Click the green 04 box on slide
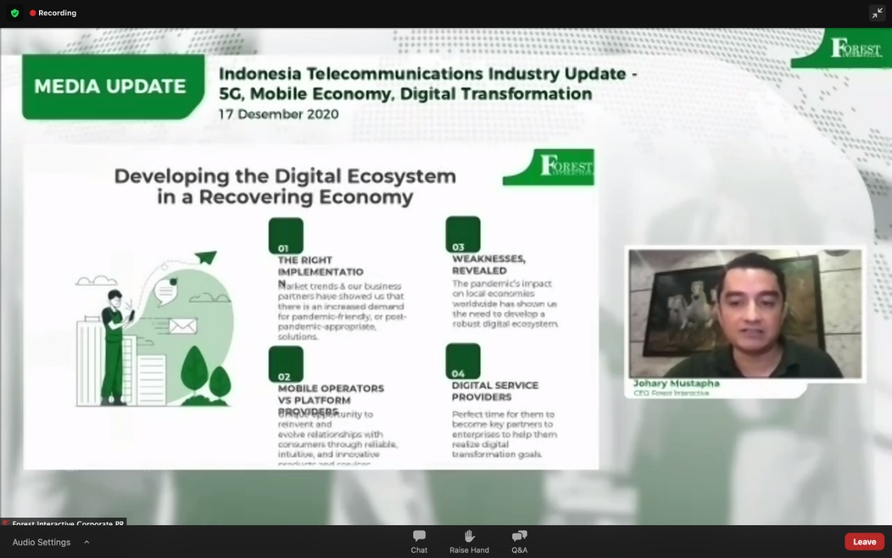 click(463, 361)
